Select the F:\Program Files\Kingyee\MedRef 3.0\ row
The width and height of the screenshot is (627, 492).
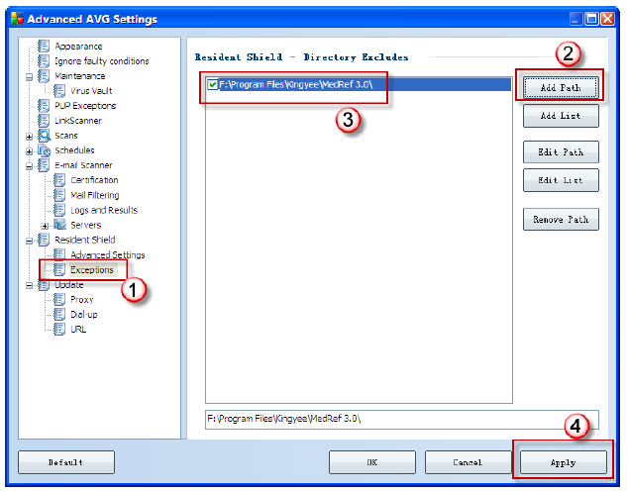pyautogui.click(x=359, y=84)
